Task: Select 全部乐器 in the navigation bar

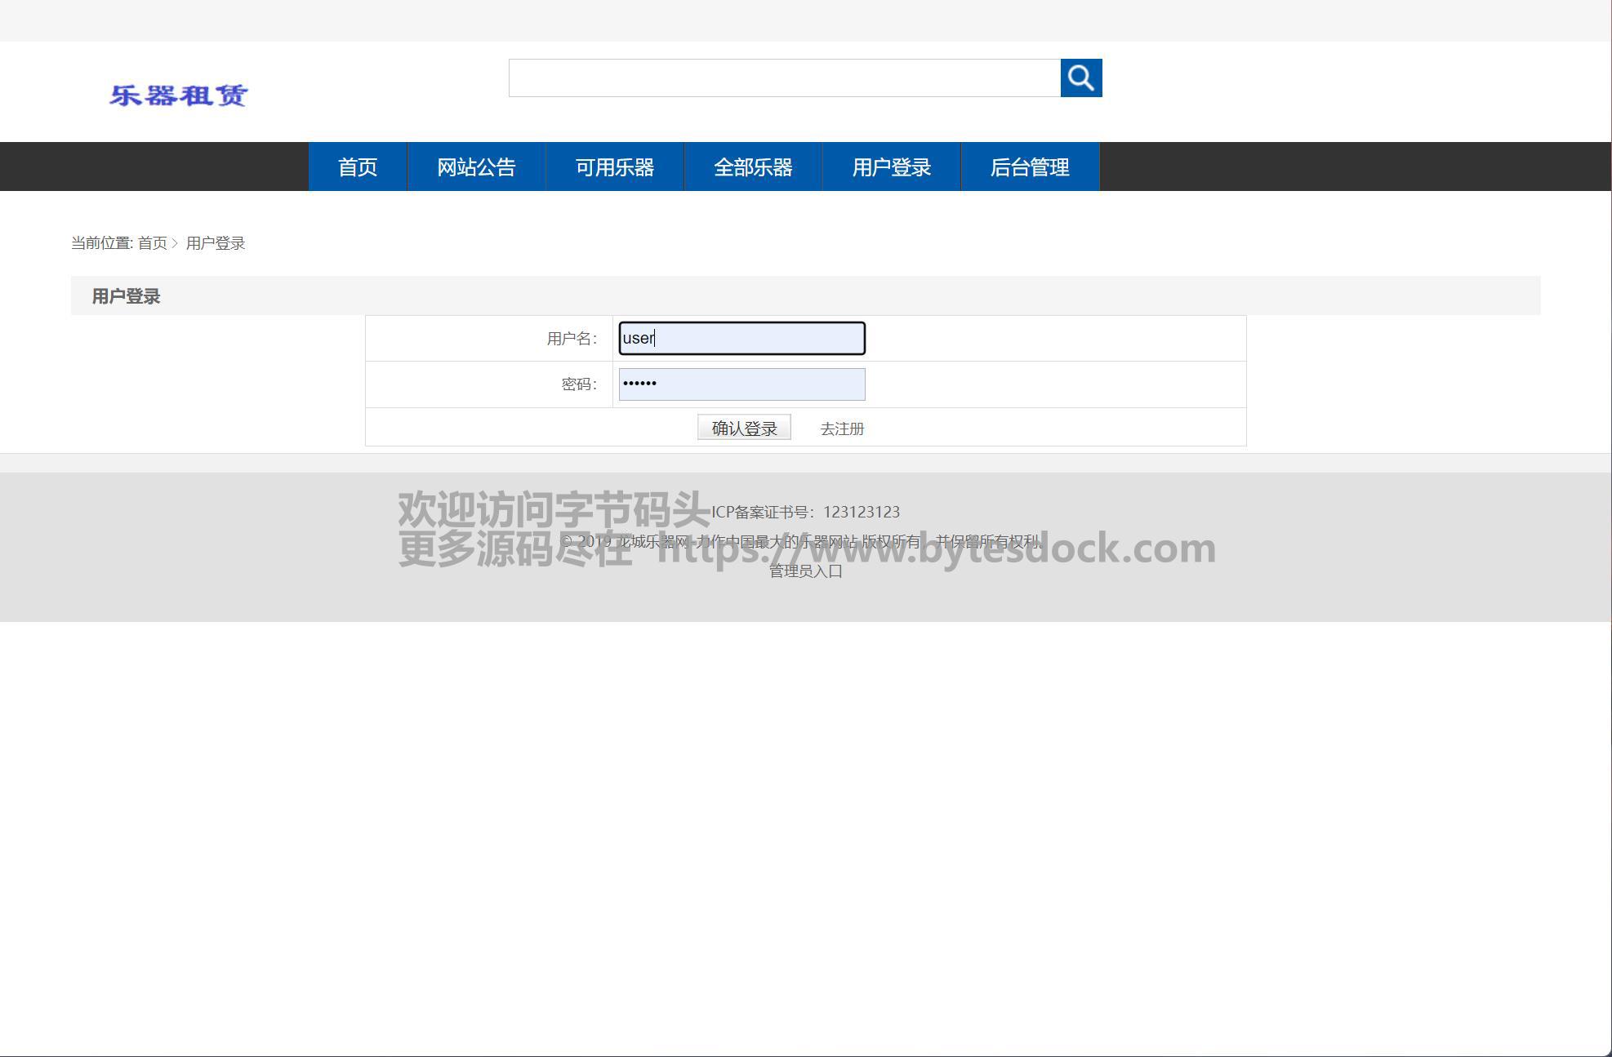Action: (x=753, y=167)
